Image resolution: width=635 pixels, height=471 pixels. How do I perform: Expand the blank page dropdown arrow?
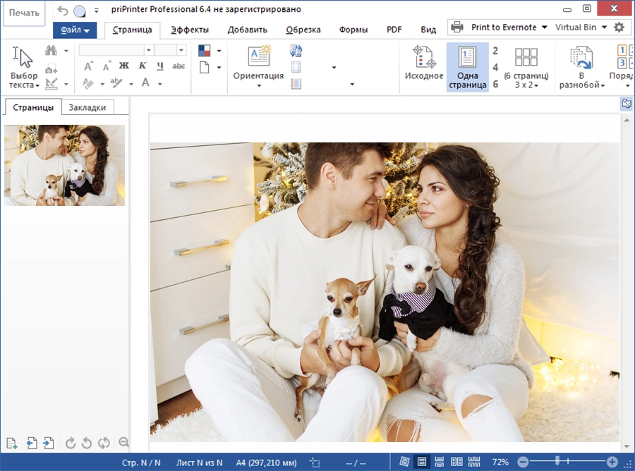[219, 68]
